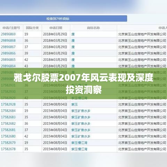Select applicant 北京紫玉山庄房地产开发有限公司 in row 17582679
The image size is (167, 167).
pyautogui.click(x=142, y=143)
